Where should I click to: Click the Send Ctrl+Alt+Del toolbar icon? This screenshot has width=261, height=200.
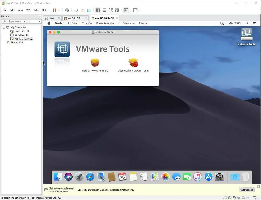point(67,10)
